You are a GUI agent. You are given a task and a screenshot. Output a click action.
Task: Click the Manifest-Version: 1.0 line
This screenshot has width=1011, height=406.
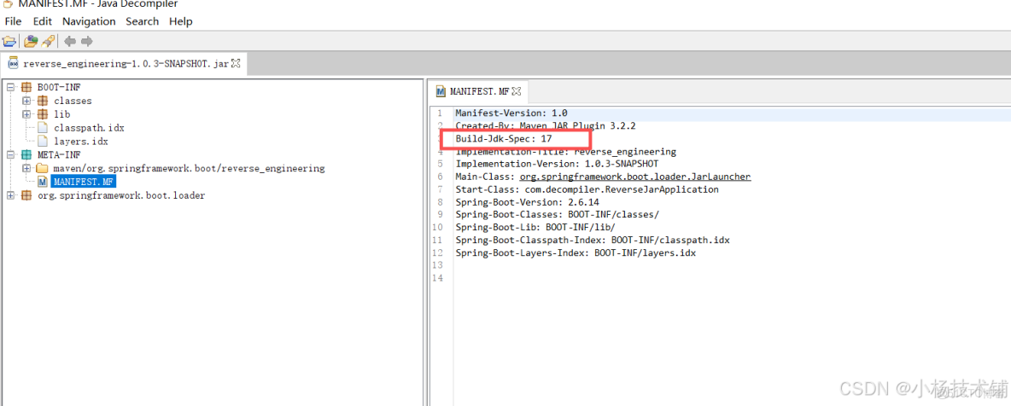(x=511, y=113)
